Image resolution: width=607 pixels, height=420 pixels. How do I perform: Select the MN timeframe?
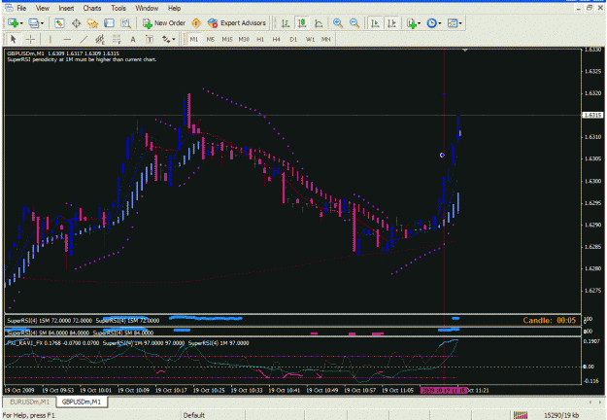pos(326,39)
